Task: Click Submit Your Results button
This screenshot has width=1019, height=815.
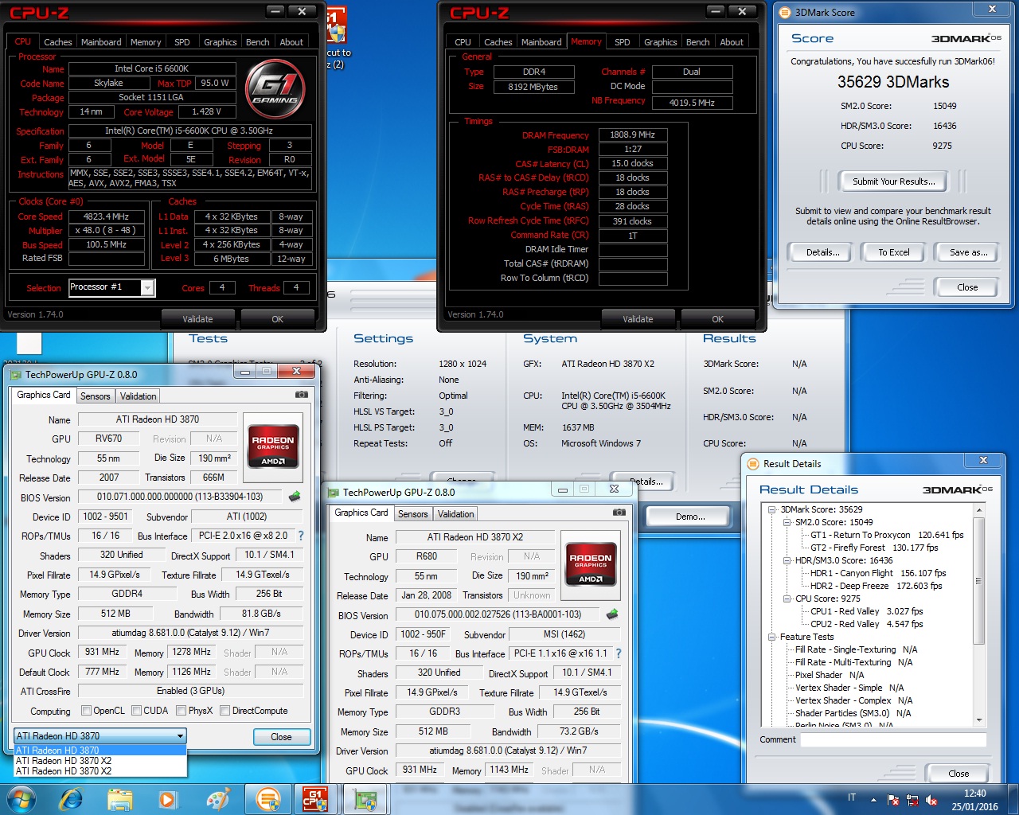Action: click(893, 181)
